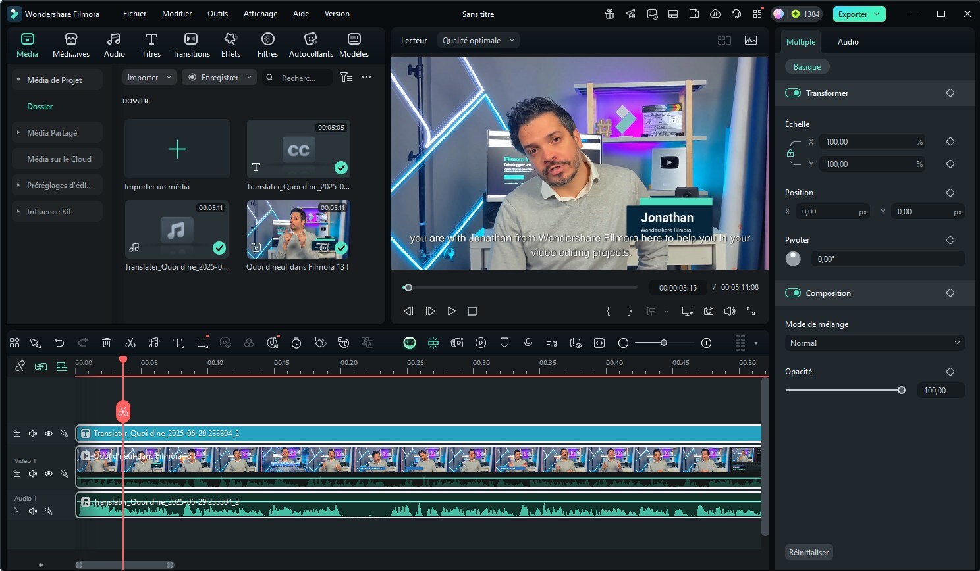Screen dimensions: 980x571
Task: Hide the Vidéo 1 track with eye icon
Action: pyautogui.click(x=49, y=474)
